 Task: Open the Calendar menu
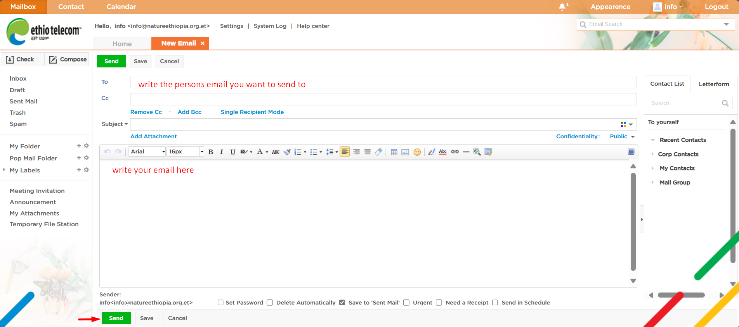(121, 7)
